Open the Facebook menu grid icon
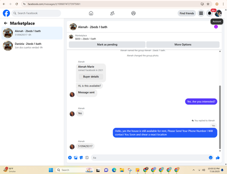This screenshot has width=227, height=174. [201, 13]
